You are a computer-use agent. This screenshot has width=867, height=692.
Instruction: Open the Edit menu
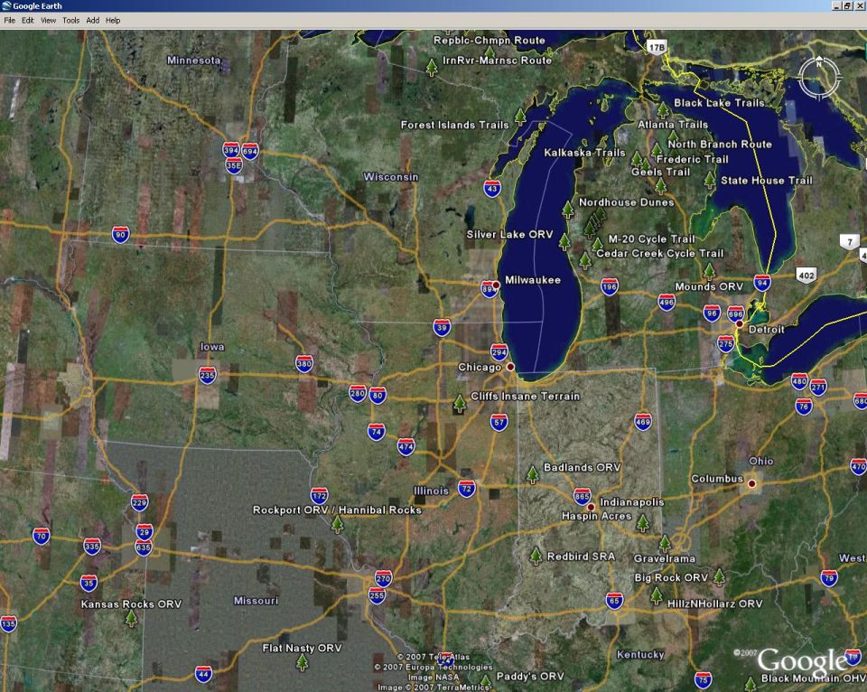point(28,21)
